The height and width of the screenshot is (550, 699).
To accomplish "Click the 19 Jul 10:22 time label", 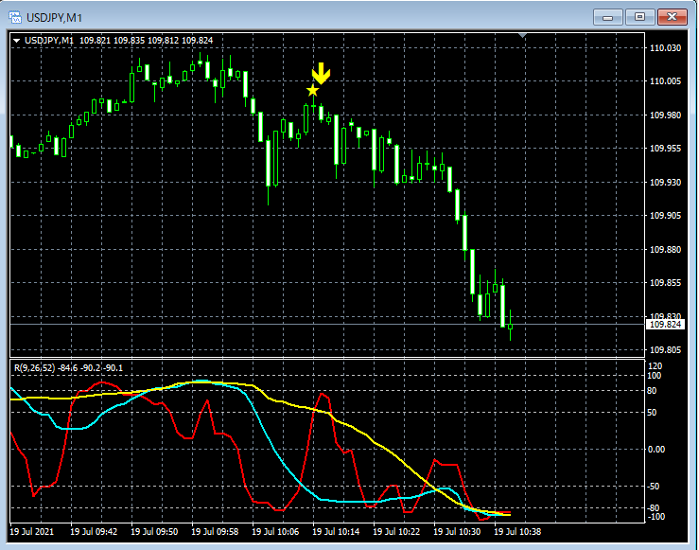I will (396, 532).
